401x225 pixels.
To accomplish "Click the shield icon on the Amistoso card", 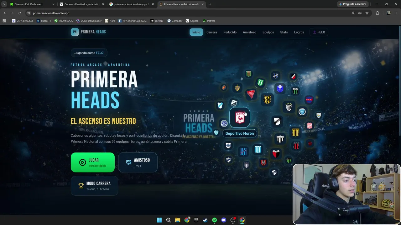I will click(x=128, y=162).
